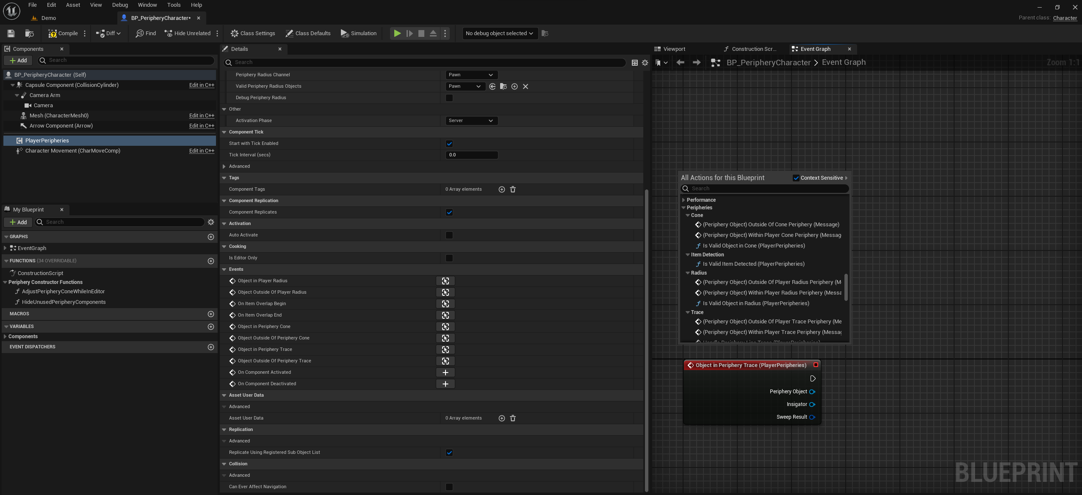Open the Browse to asset icon in the toolbar
Screen dimensions: 1082x495
pos(29,33)
